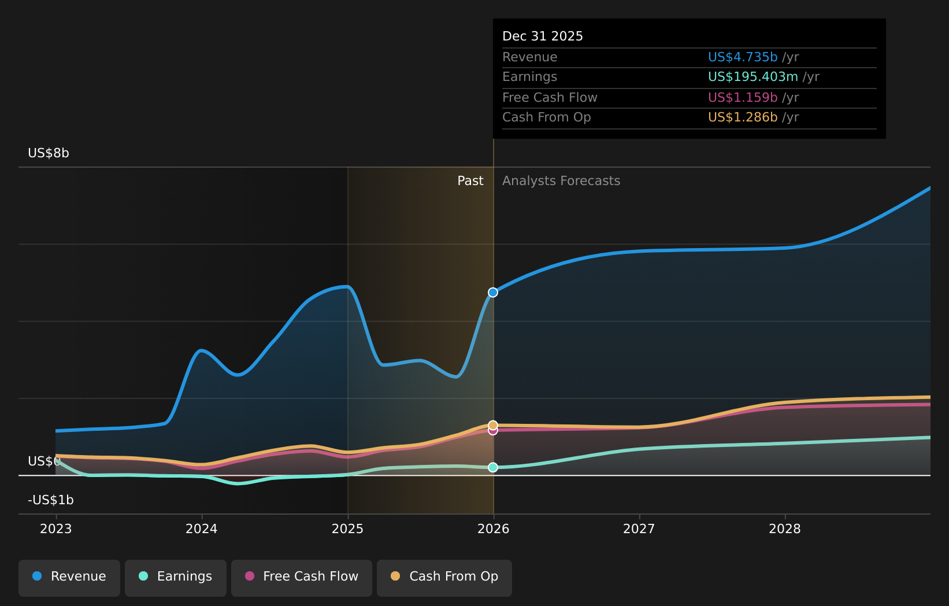949x606 pixels.
Task: Click the yellow Cash From Op chart marker
Action: pos(492,423)
